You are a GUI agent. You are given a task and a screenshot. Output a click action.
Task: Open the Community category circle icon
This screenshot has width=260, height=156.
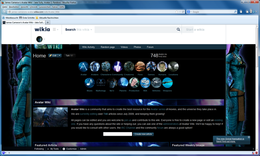(x=117, y=67)
